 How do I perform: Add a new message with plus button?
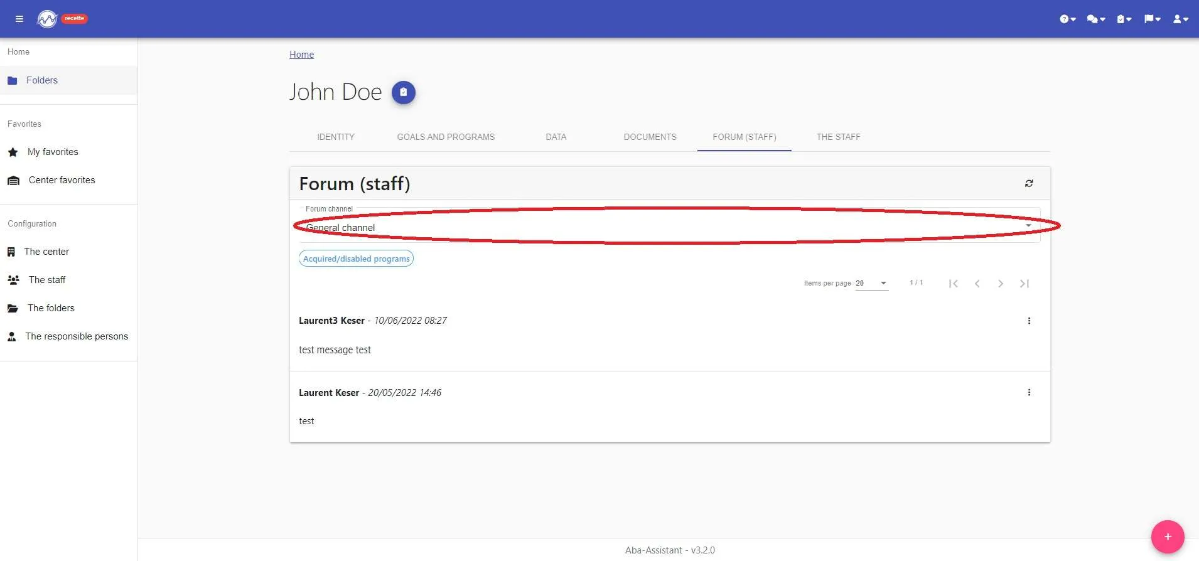[1168, 537]
